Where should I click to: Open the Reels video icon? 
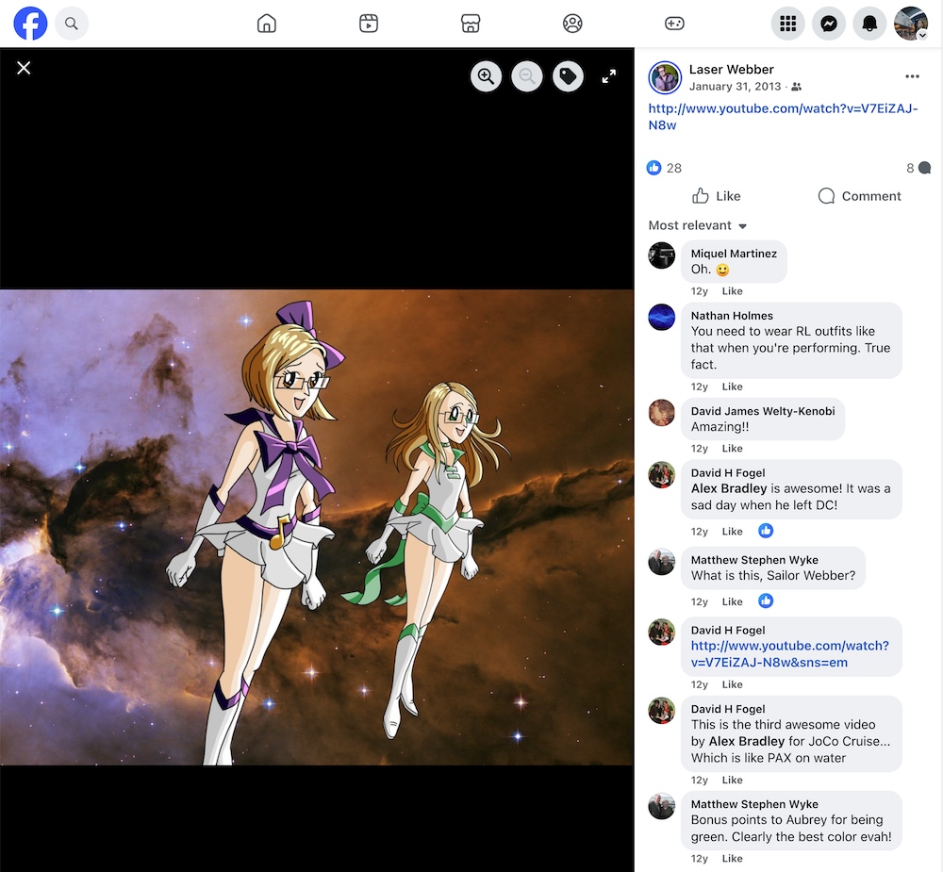point(369,24)
